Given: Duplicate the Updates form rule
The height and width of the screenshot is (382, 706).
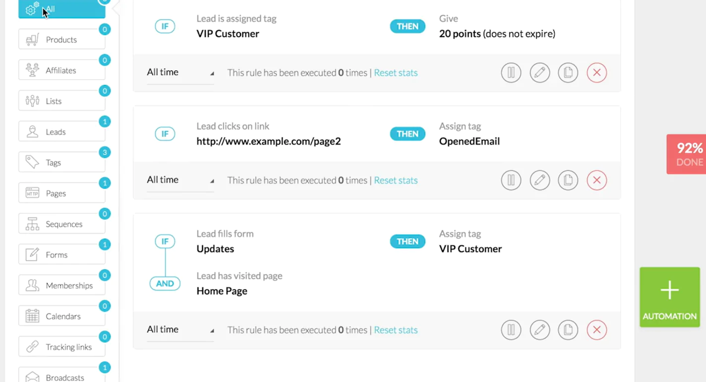Looking at the screenshot, I should 568,330.
